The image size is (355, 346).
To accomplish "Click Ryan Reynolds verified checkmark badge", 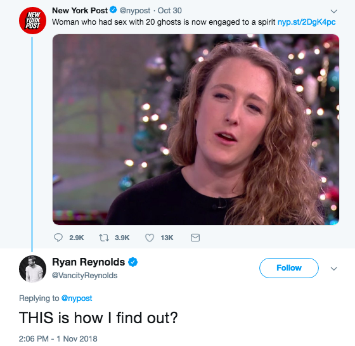I will coord(133,262).
